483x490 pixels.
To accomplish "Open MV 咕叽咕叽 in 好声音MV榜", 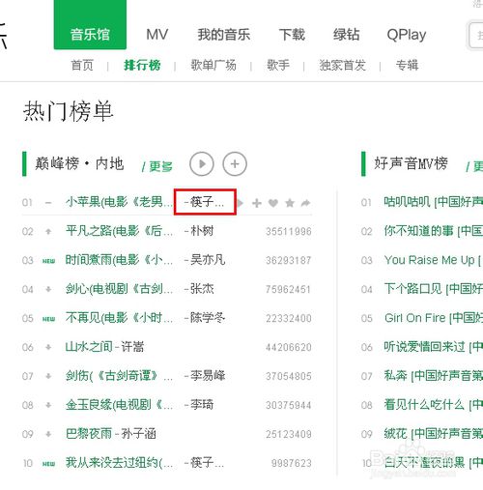I will (433, 202).
